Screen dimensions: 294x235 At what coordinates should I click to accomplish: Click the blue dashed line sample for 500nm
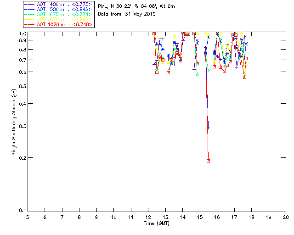tap(29, 9)
